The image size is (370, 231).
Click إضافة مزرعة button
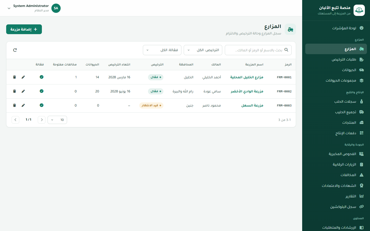point(24,29)
